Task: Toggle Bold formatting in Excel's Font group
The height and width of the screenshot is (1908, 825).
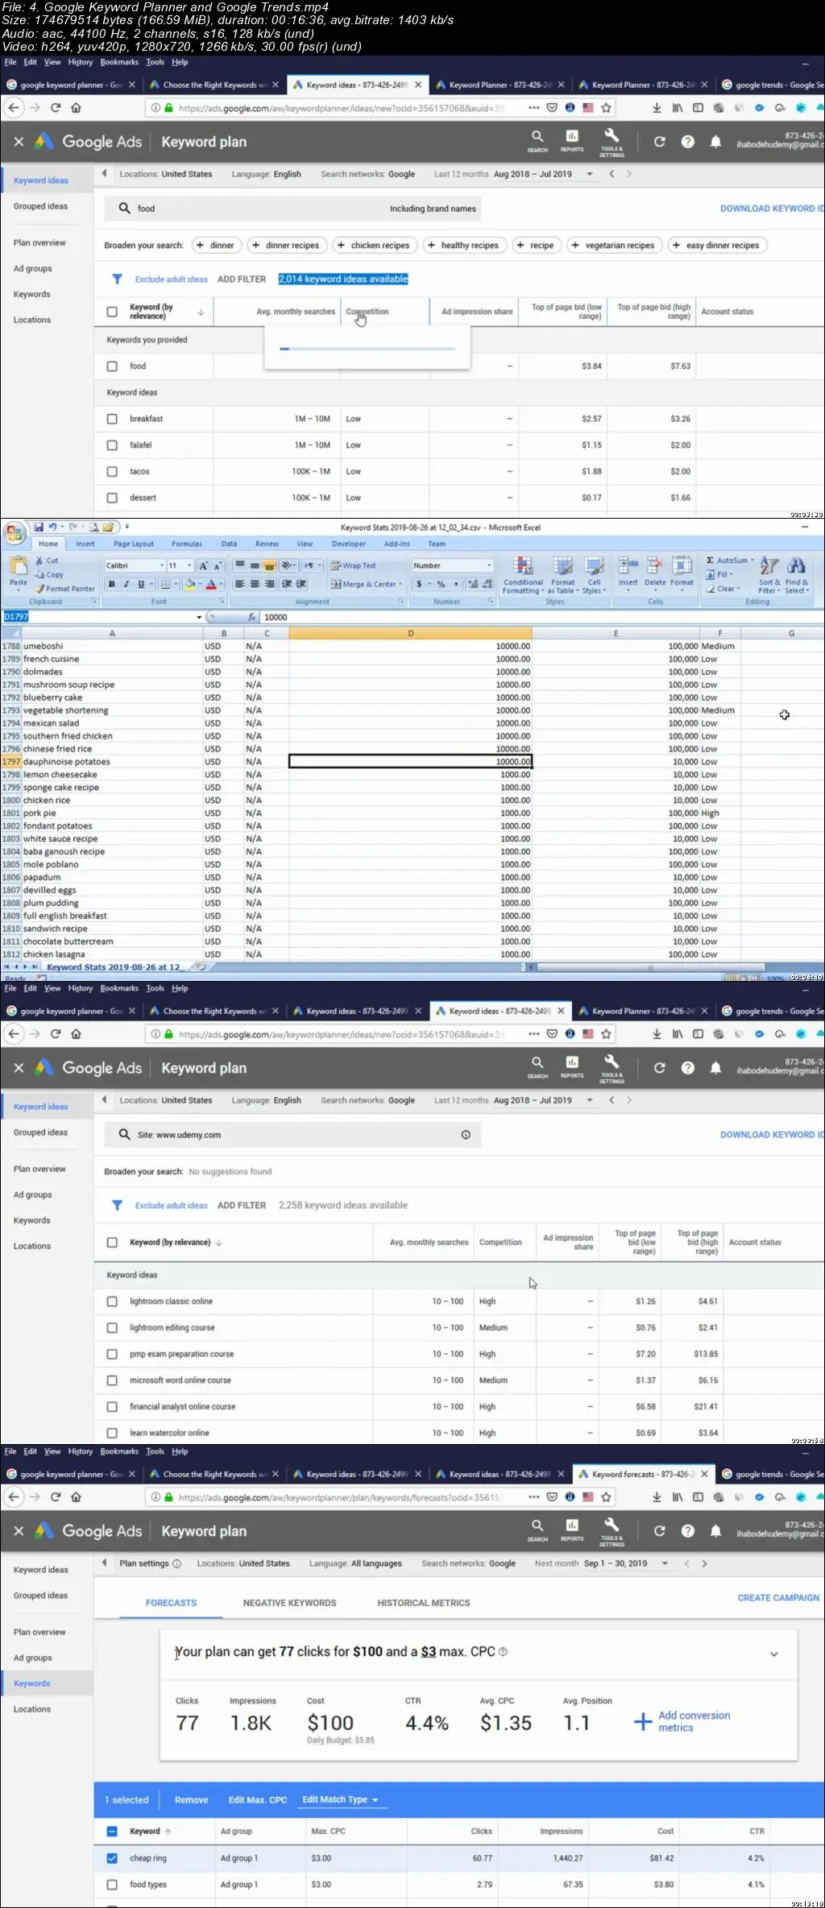Action: (111, 584)
